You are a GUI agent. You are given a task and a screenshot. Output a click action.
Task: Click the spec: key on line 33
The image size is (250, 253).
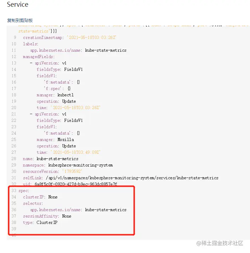[x=24, y=191]
